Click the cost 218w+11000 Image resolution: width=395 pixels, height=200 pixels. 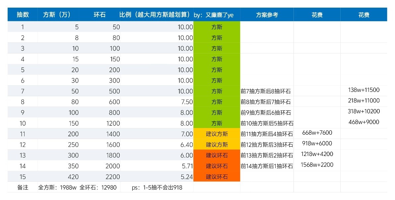pyautogui.click(x=364, y=100)
